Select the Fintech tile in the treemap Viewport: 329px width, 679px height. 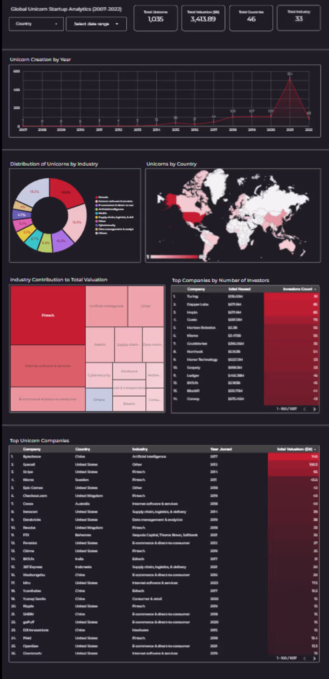coord(48,315)
